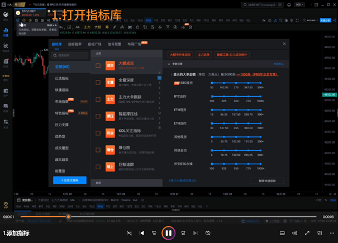Skip to the next video track

tap(196, 233)
